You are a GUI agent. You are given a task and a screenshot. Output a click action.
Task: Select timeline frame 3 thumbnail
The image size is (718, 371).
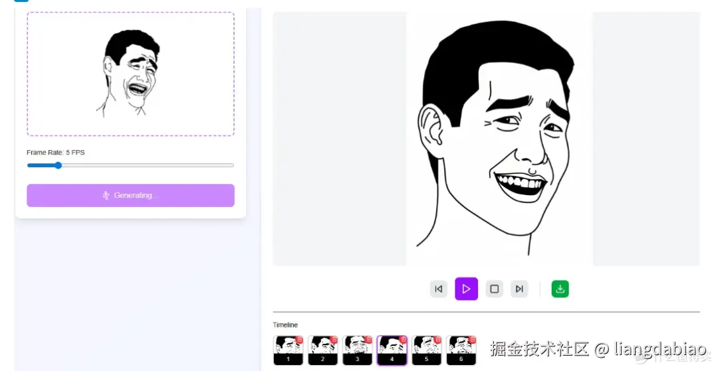357,350
